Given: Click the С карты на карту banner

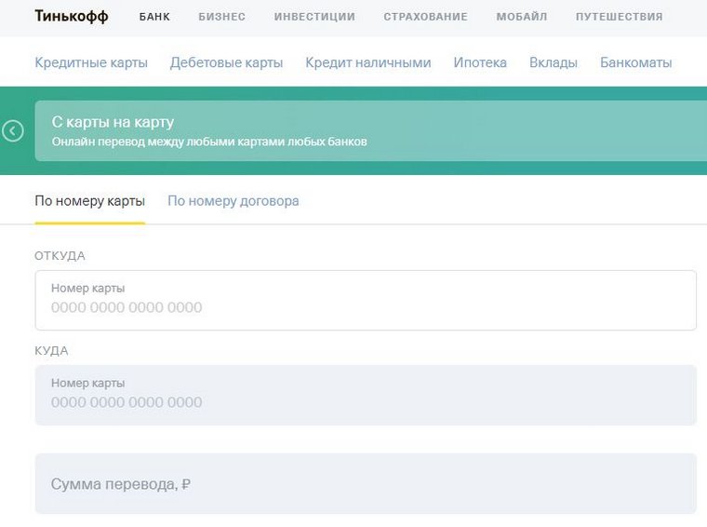Looking at the screenshot, I should (x=370, y=131).
